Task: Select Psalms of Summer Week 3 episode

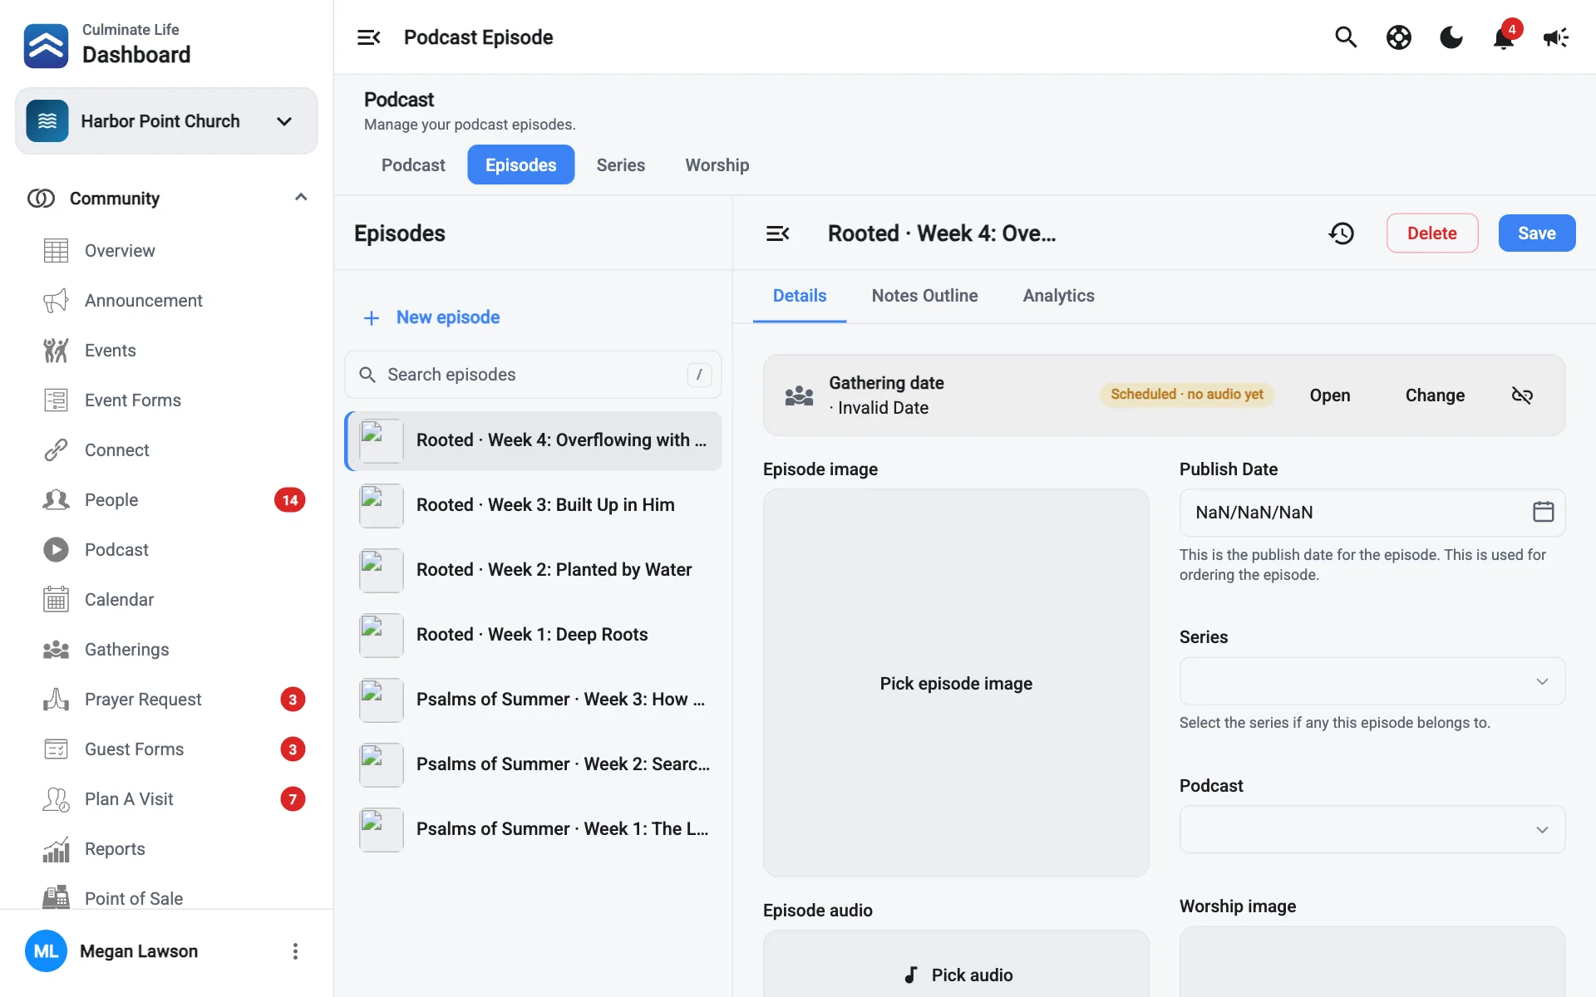Action: (533, 700)
